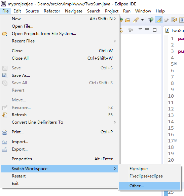Click the Refresh icon in the menu

[x=5, y=115]
